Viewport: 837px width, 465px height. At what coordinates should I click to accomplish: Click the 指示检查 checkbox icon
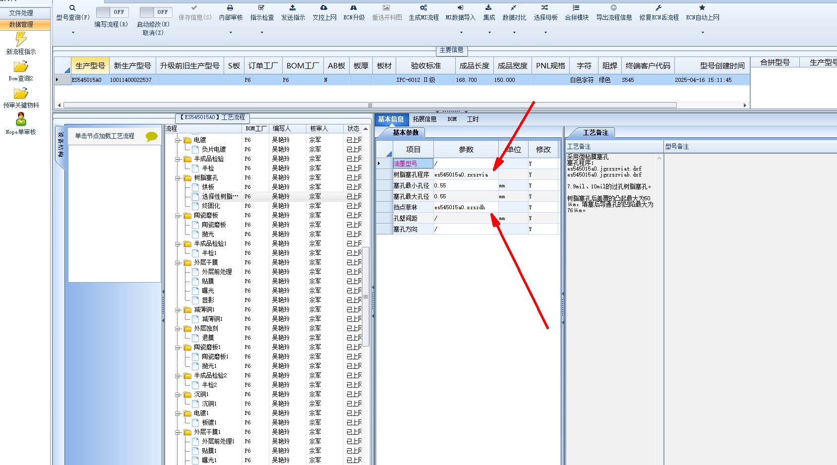pyautogui.click(x=262, y=8)
